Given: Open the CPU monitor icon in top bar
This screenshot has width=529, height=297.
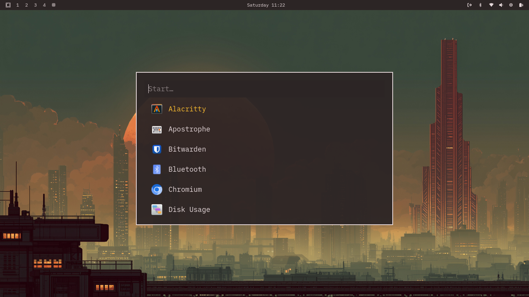Looking at the screenshot, I should [x=511, y=5].
